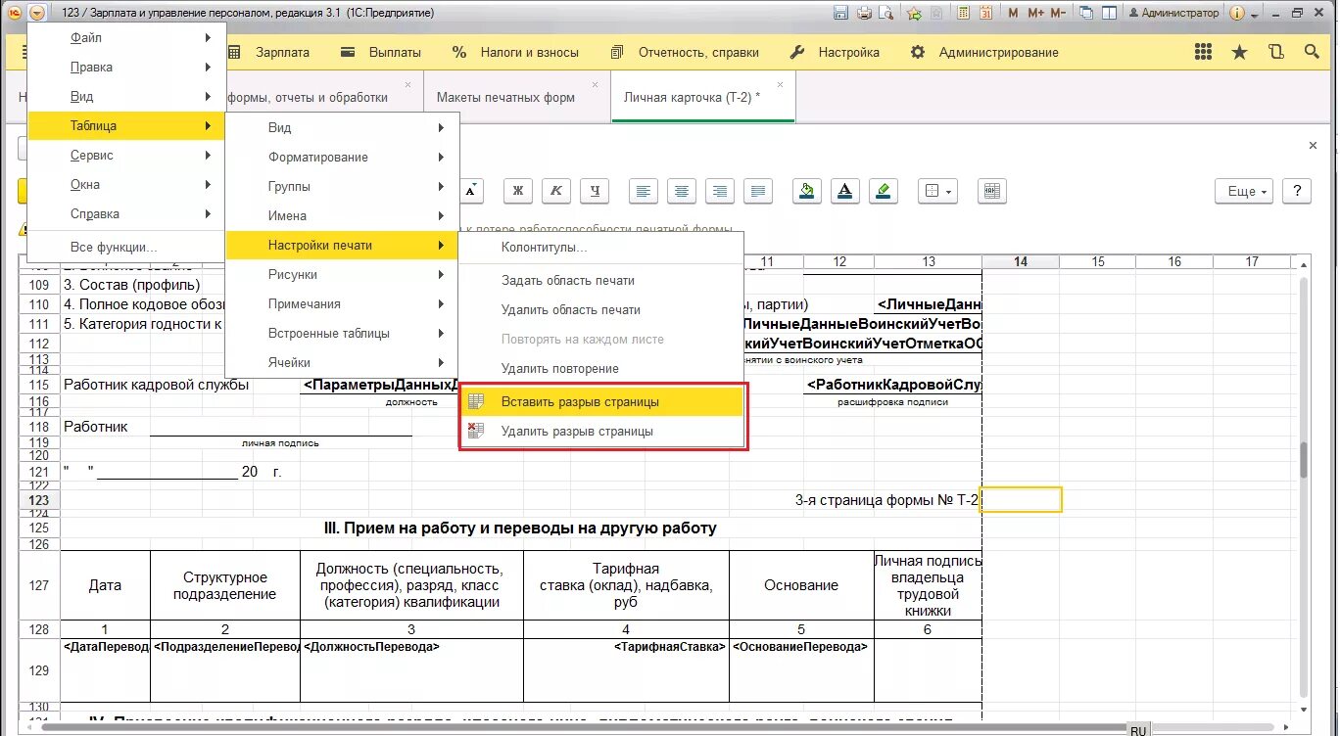The image size is (1340, 736).
Task: Click the vertical scrollbar thumb
Action: pos(1303,460)
